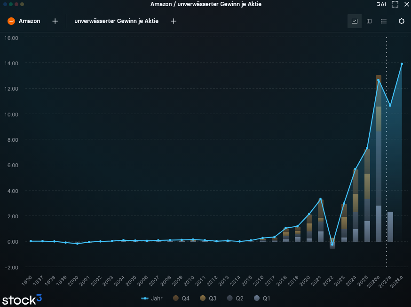Toggle the Q1 series in legend
Image resolution: width=411 pixels, height=307 pixels.
coord(262,299)
